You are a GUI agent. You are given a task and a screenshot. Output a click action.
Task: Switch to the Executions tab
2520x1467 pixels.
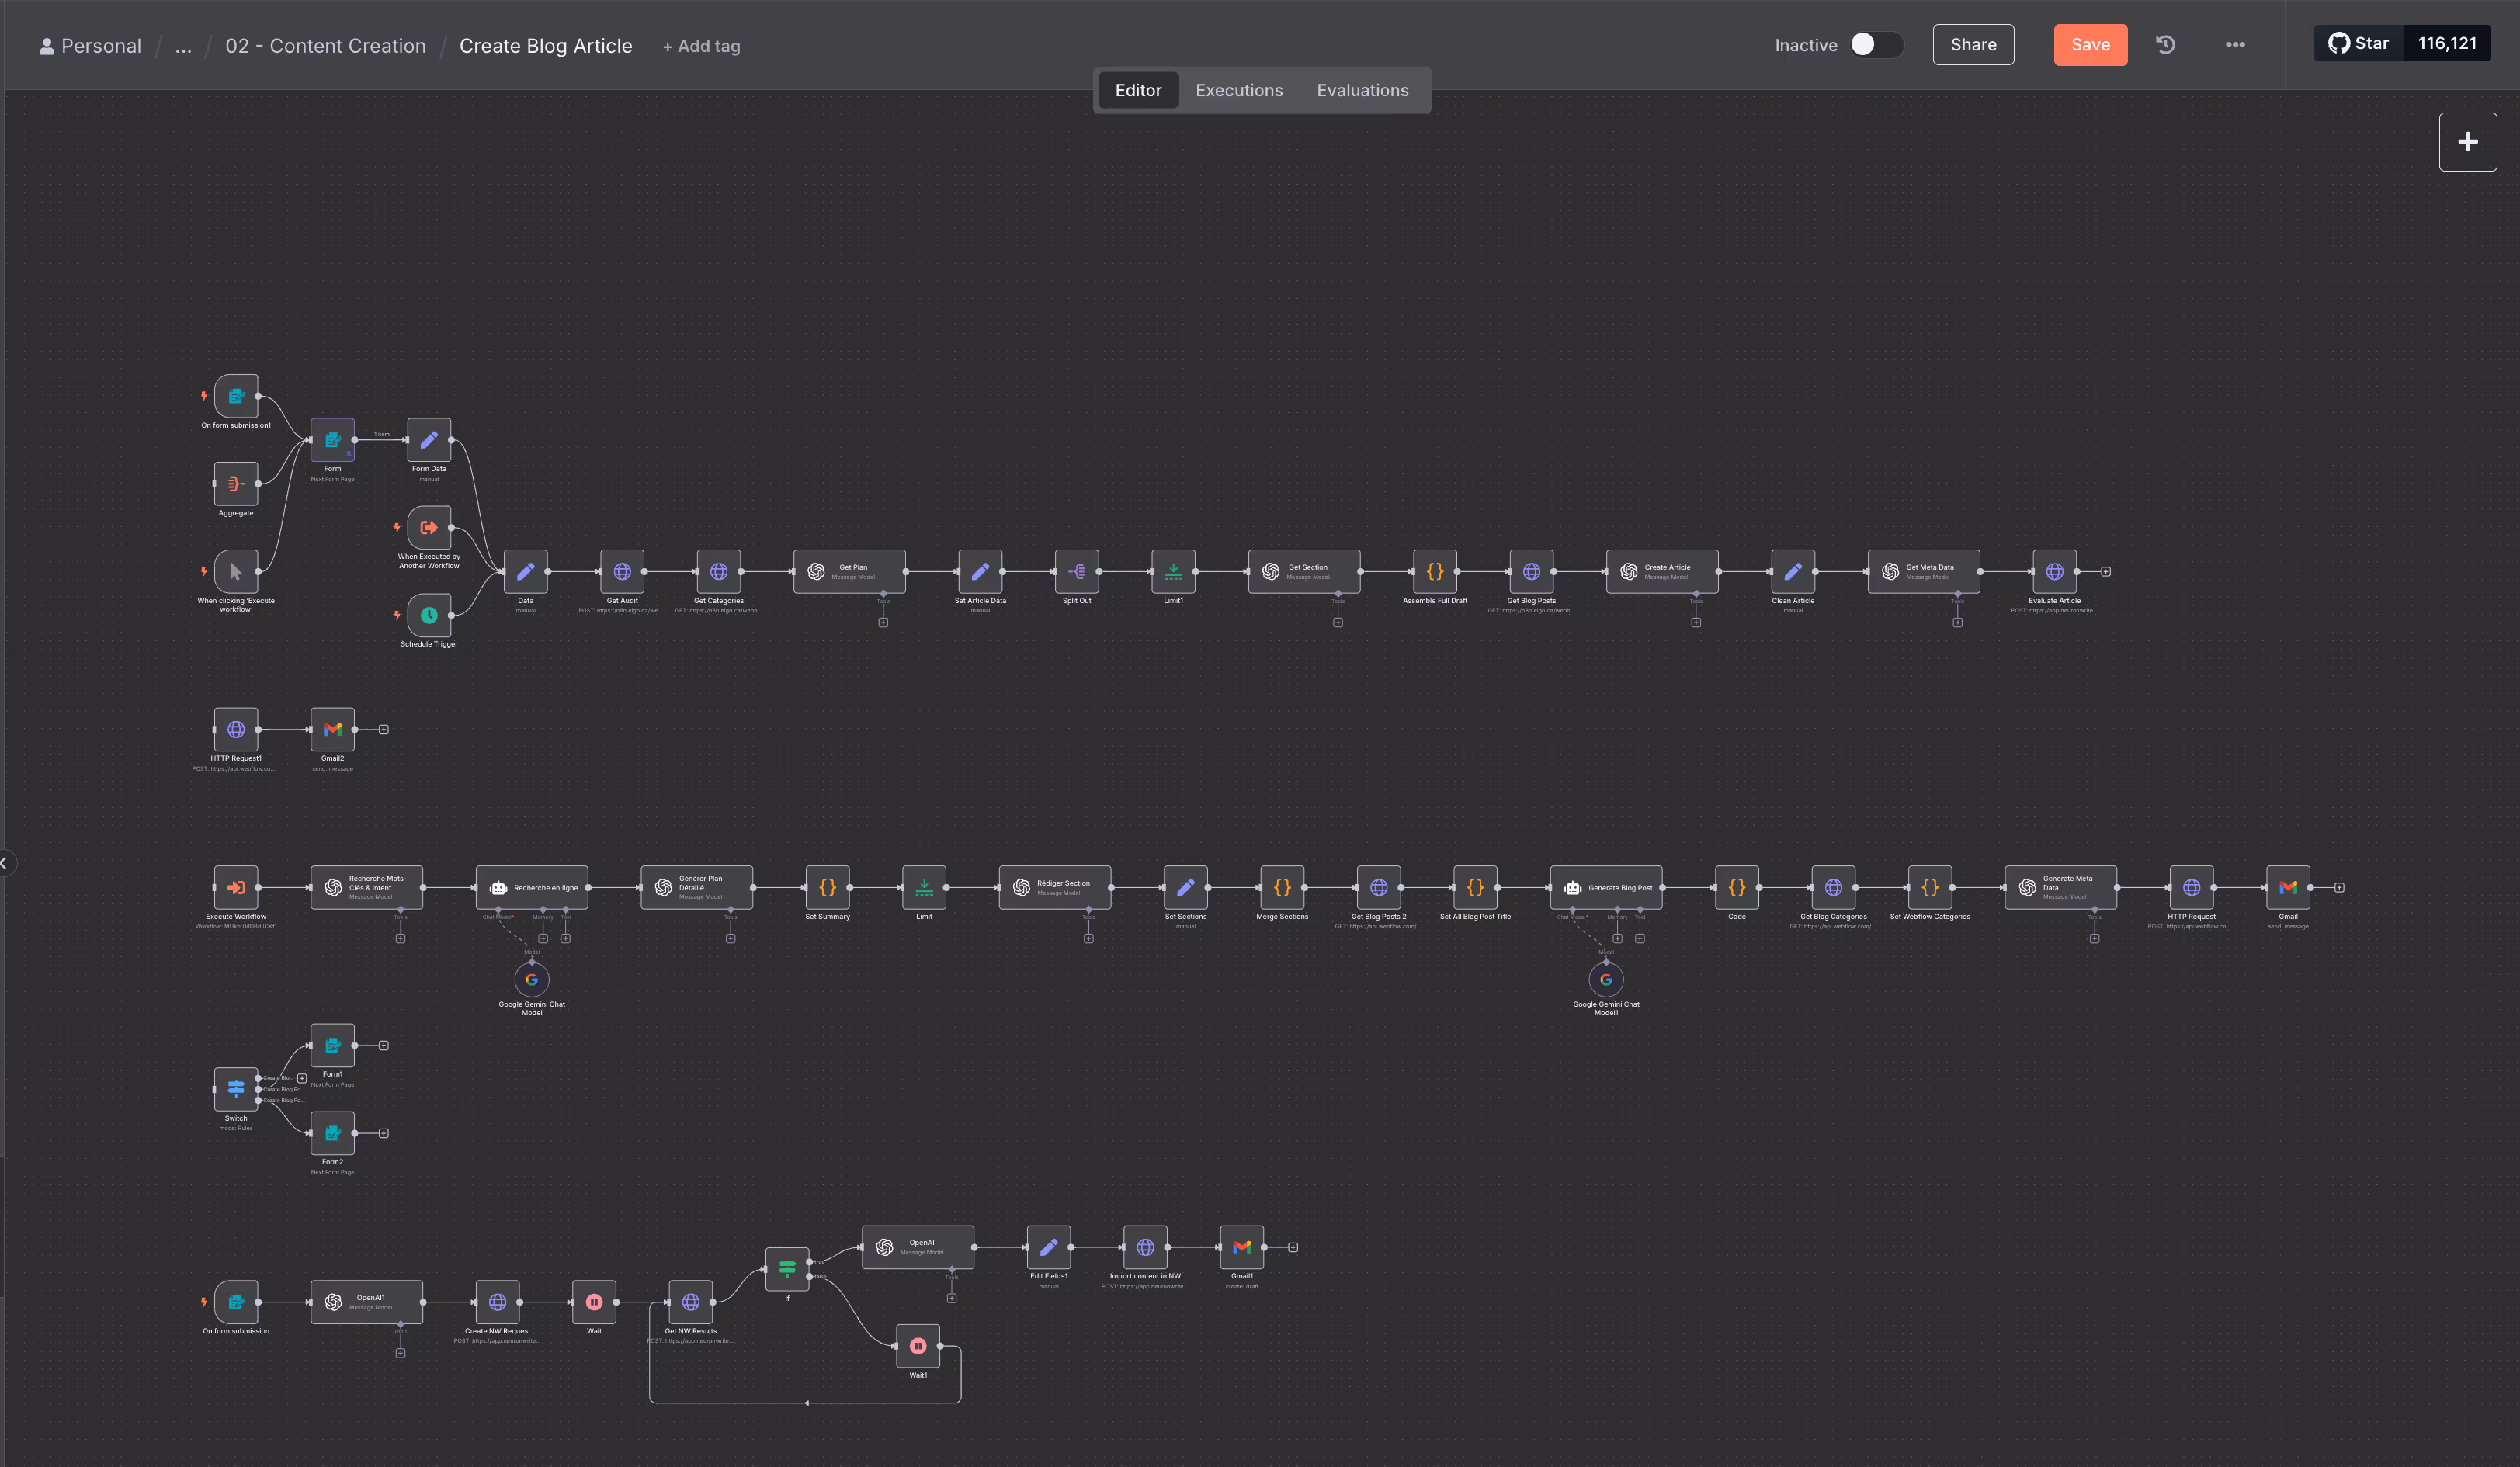pyautogui.click(x=1239, y=90)
